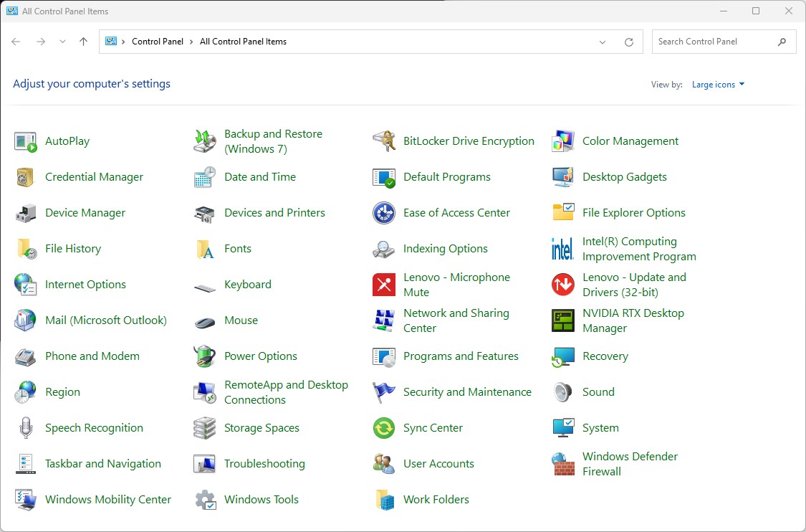The image size is (806, 532).
Task: Open the Lenovo Microphone Mute icon
Action: tap(384, 285)
